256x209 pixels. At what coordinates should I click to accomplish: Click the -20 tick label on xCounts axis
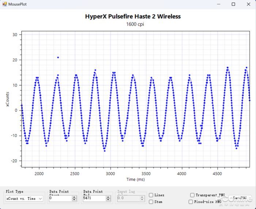(14, 161)
